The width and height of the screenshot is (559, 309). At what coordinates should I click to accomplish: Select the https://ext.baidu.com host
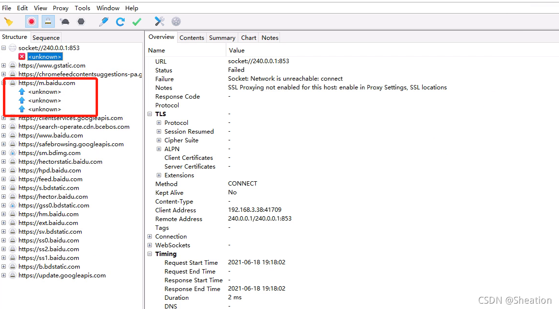[x=48, y=223]
